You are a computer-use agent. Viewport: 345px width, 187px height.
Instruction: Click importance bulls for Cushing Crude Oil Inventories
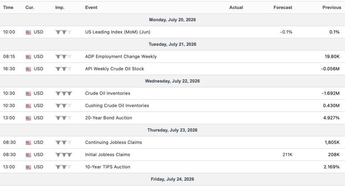click(64, 106)
